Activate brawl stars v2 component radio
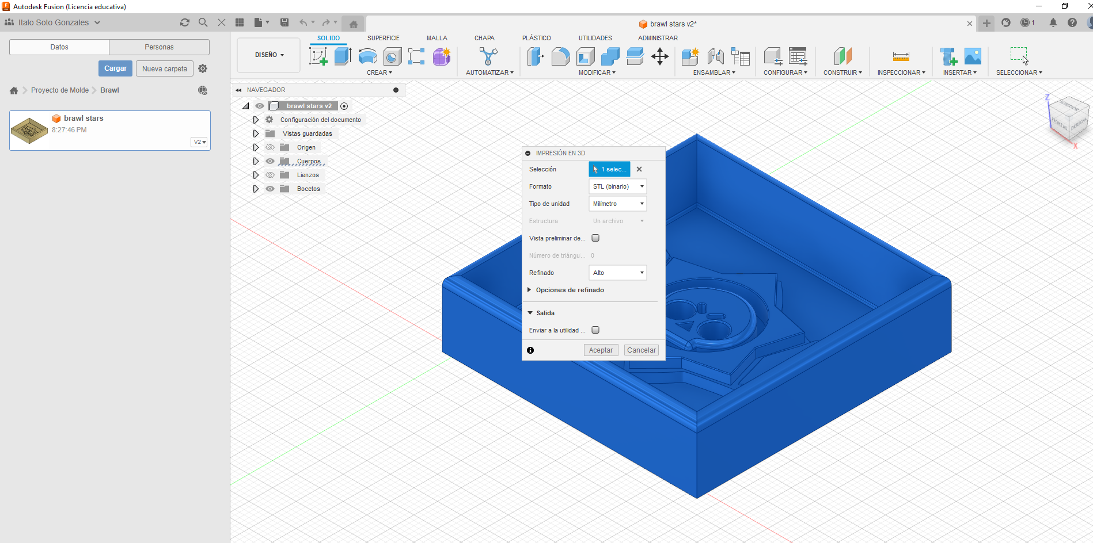This screenshot has height=543, width=1093. (x=344, y=106)
